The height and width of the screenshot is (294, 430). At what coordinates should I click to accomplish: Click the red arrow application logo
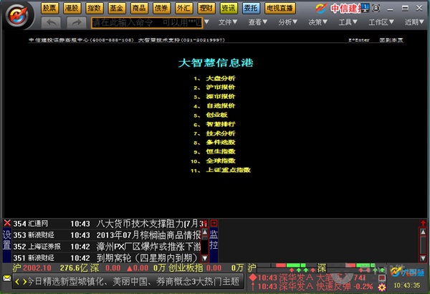coord(17,15)
